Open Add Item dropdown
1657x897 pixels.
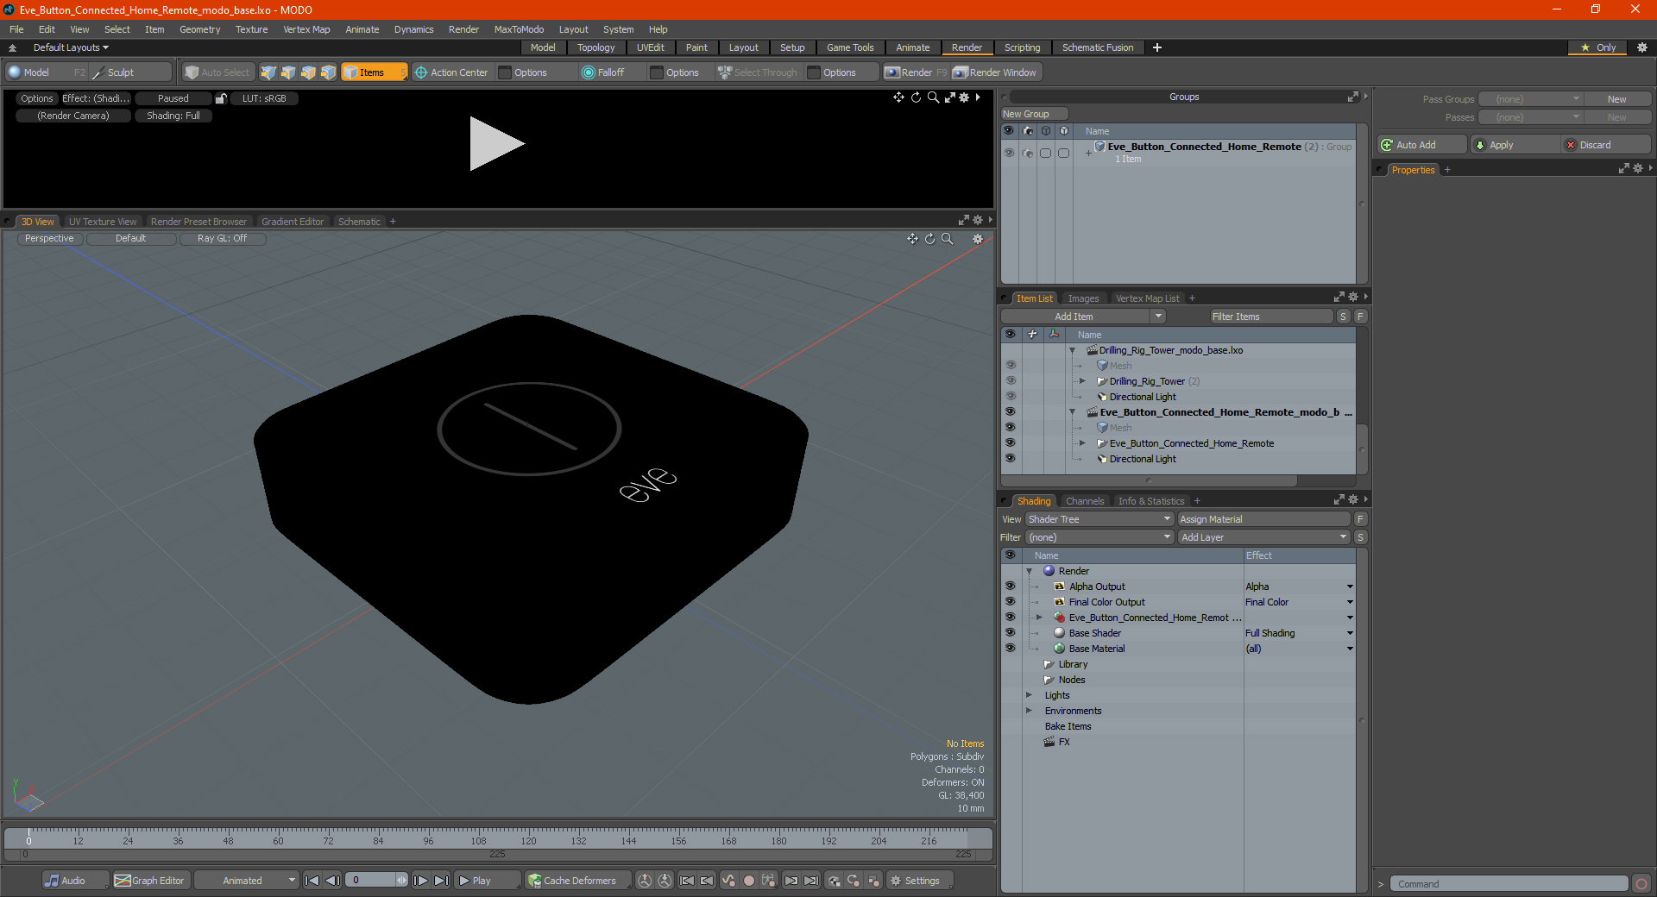click(x=1084, y=317)
